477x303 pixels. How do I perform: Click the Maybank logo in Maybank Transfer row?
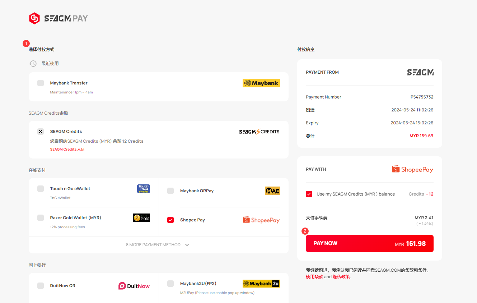coord(261,83)
